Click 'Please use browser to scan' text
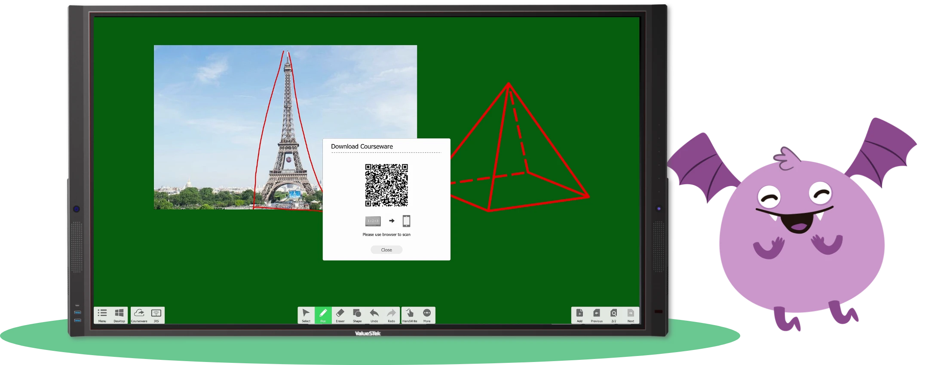Image resolution: width=938 pixels, height=365 pixels. 386,234
